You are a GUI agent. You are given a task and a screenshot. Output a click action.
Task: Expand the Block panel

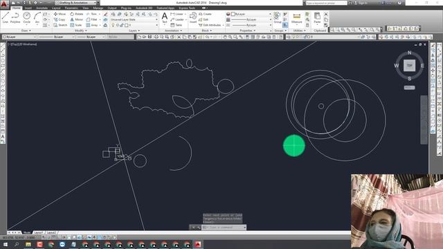click(x=207, y=30)
